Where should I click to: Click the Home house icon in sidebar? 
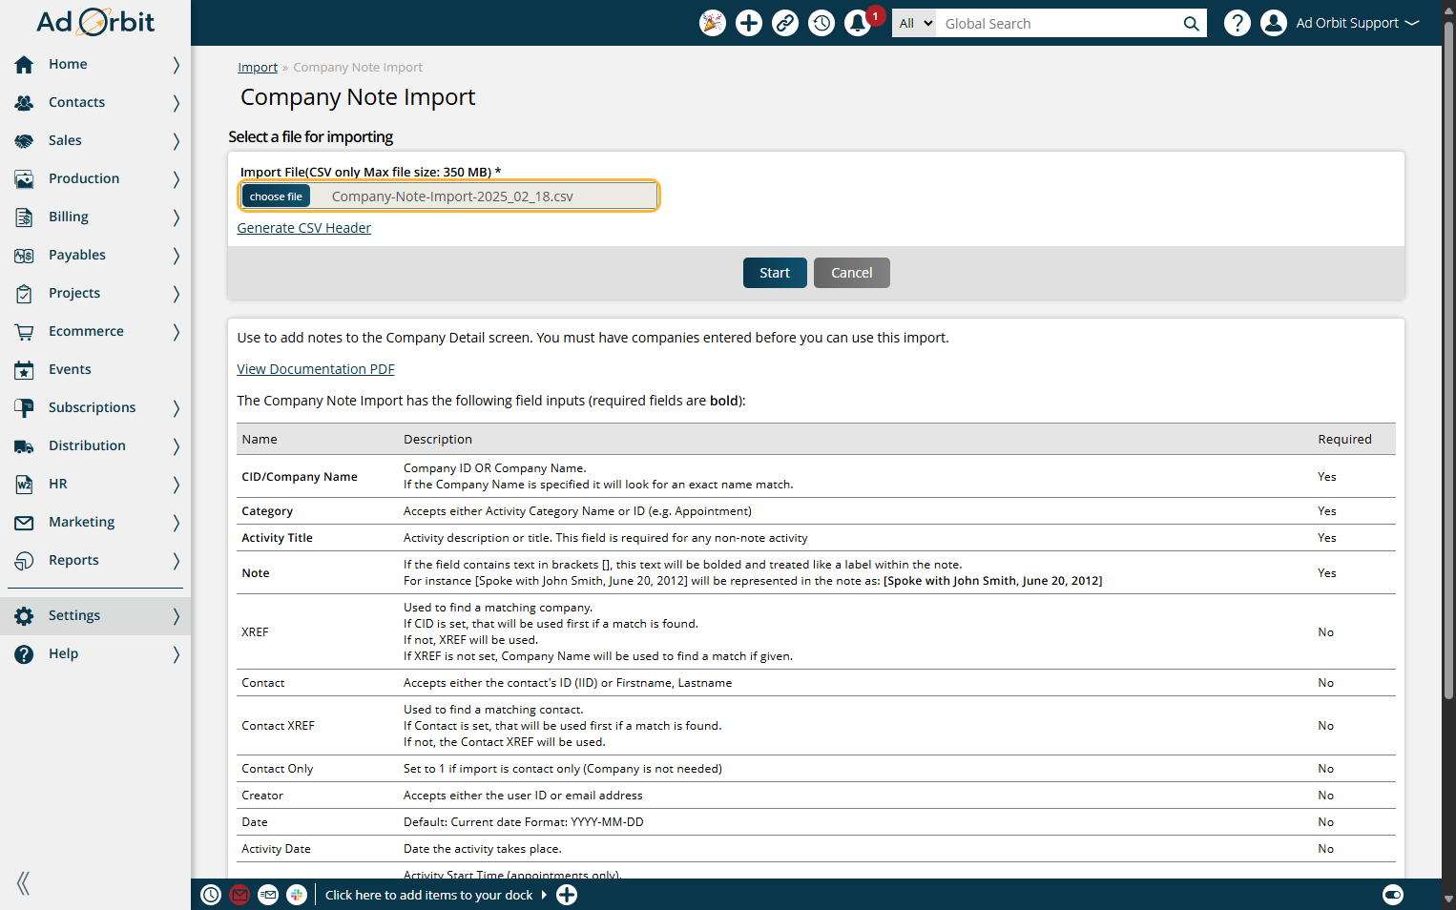24,64
